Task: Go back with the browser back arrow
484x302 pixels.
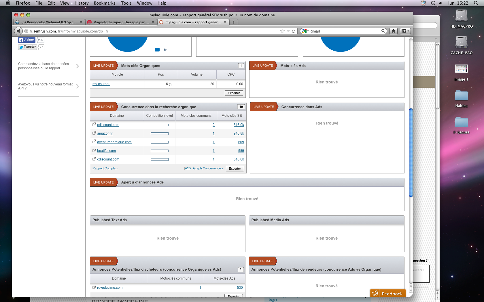Action: click(x=18, y=31)
